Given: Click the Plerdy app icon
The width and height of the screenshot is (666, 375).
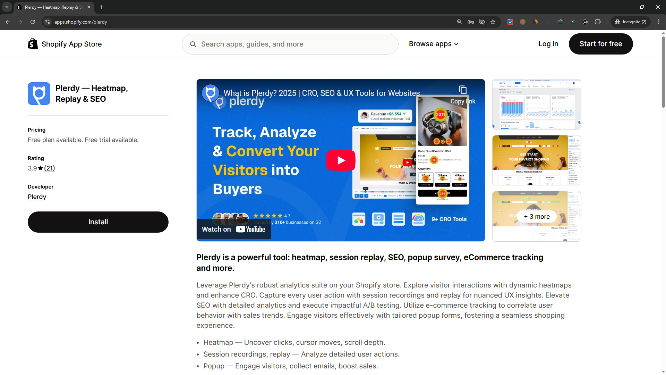Looking at the screenshot, I should 39,93.
